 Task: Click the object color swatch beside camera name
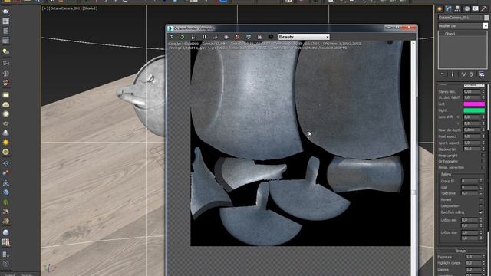(x=486, y=18)
